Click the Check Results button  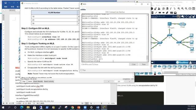pyautogui.click(x=38, y=82)
